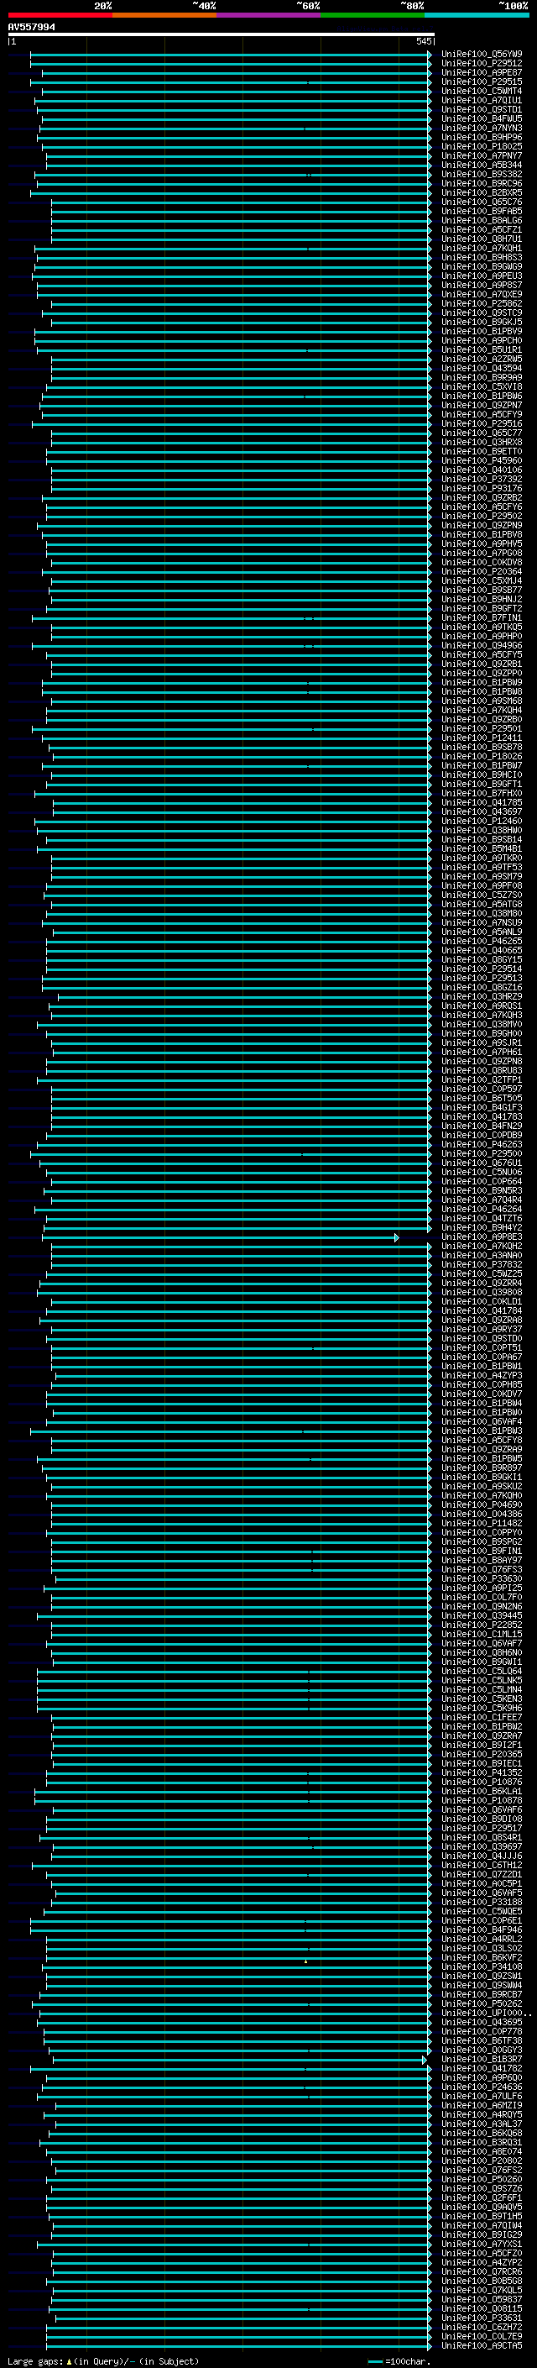Select hit label UniRef100_P29513

(482, 978)
